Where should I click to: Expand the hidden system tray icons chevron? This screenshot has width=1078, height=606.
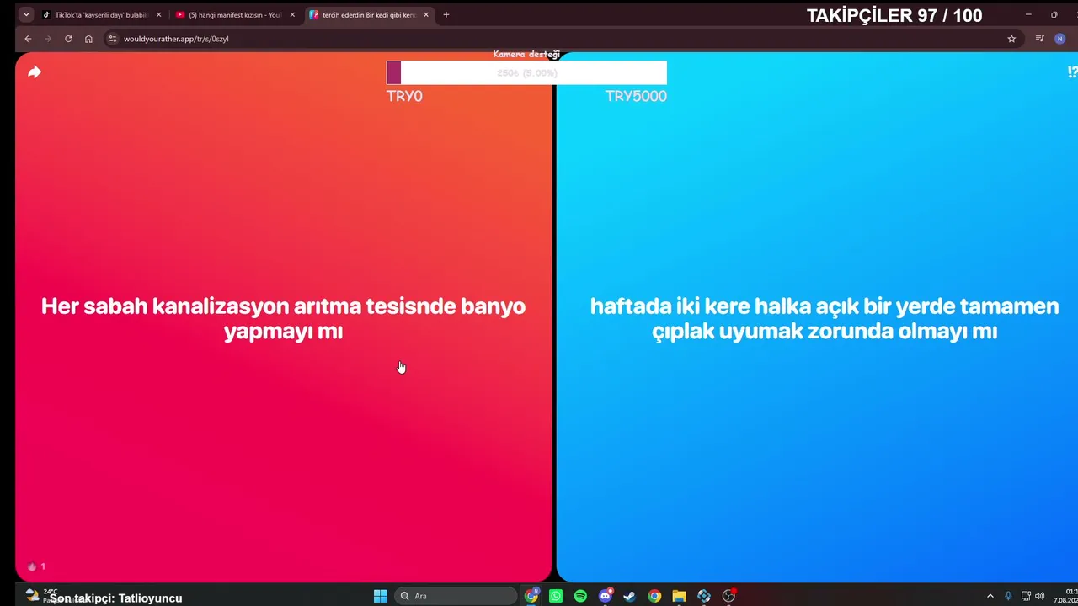click(990, 596)
